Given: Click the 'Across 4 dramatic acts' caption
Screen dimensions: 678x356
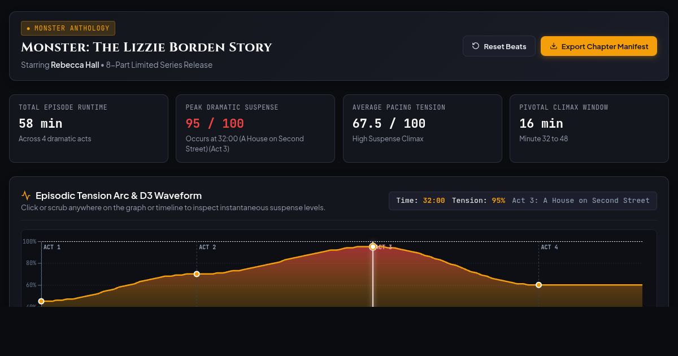Looking at the screenshot, I should click(55, 138).
